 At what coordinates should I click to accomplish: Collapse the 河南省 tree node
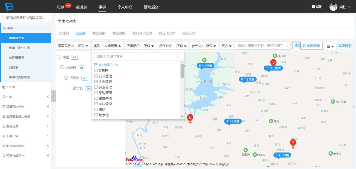point(62,68)
